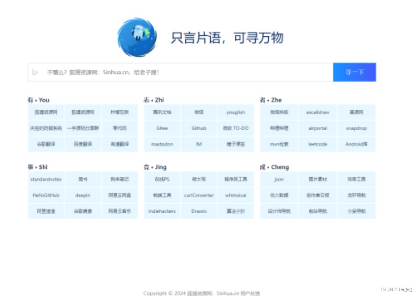The width and height of the screenshot is (418, 296).
Task: Select deepin in the Shi section
Action: (83, 195)
